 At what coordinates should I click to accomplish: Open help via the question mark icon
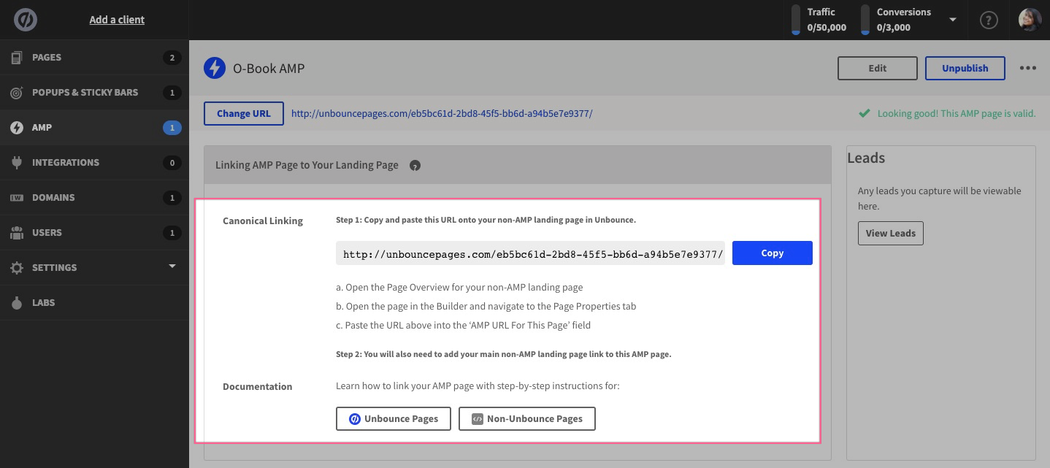point(989,20)
